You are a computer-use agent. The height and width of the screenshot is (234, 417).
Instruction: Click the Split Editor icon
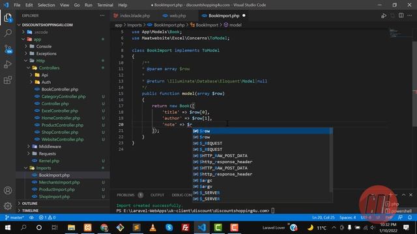pyautogui.click(x=401, y=16)
